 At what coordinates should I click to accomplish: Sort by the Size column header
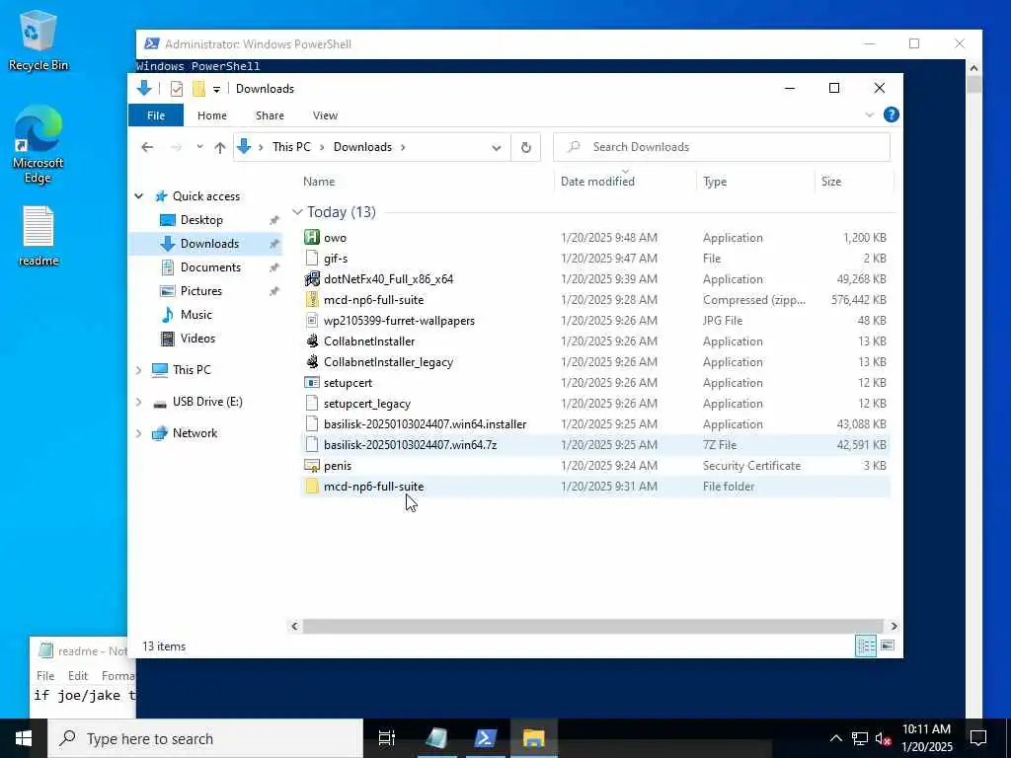pyautogui.click(x=854, y=182)
